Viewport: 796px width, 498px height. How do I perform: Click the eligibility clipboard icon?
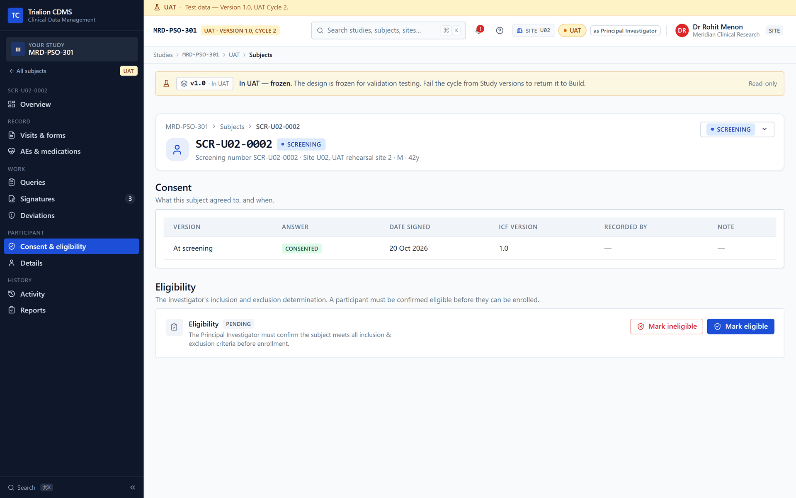174,327
